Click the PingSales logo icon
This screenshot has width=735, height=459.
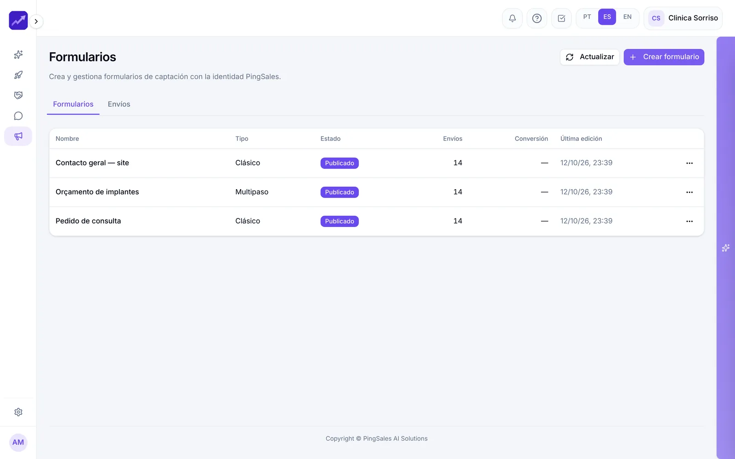(18, 21)
